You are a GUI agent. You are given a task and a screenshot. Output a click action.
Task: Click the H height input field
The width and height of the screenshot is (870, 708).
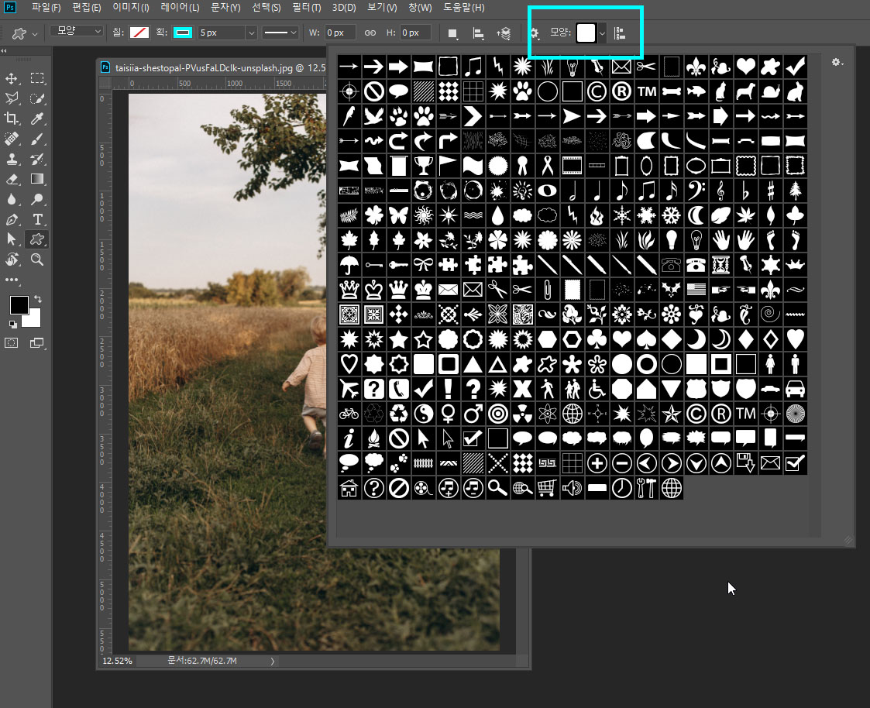(415, 33)
